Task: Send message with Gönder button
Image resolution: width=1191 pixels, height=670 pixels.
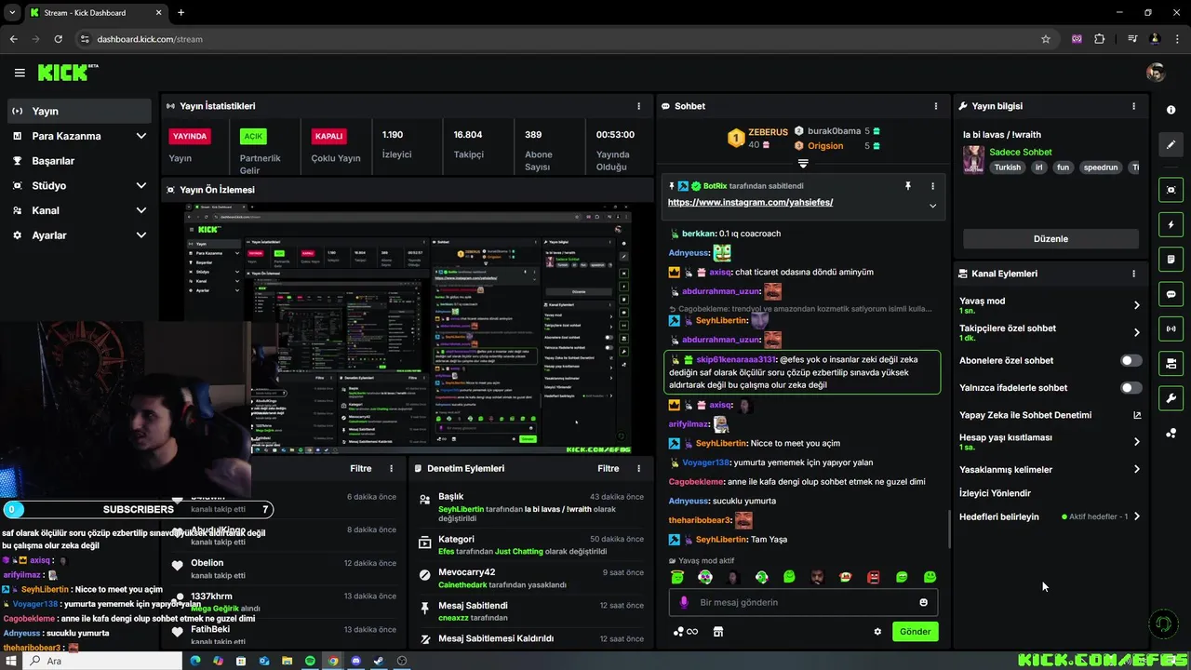Action: pyautogui.click(x=915, y=632)
